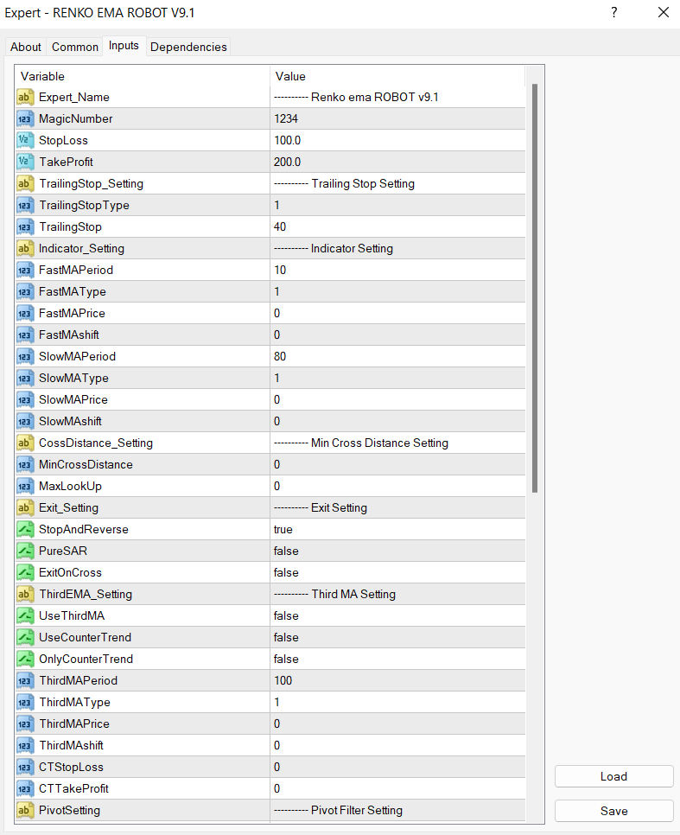Screen dimensions: 680x835
Task: Open the UseThirdMA value dropdown
Action: click(397, 615)
